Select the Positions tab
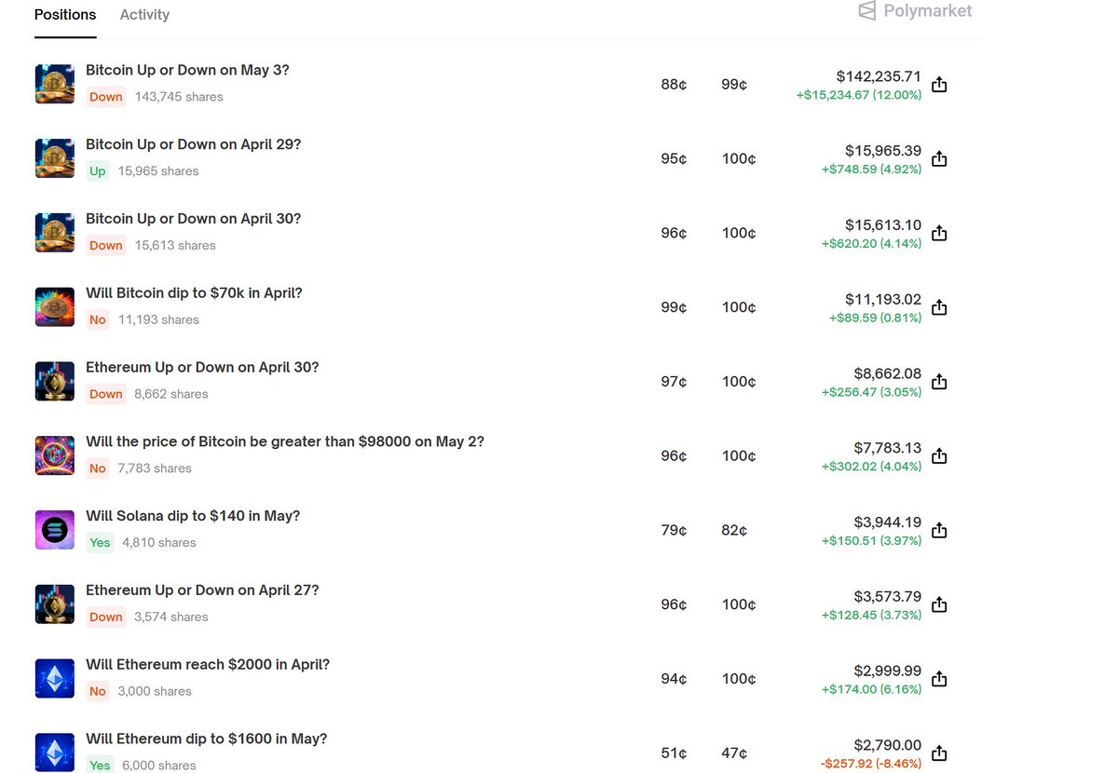 click(x=65, y=15)
